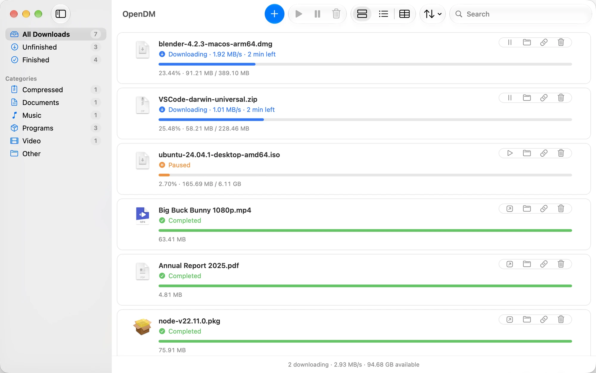Click the toolbar trash icon

click(x=336, y=14)
